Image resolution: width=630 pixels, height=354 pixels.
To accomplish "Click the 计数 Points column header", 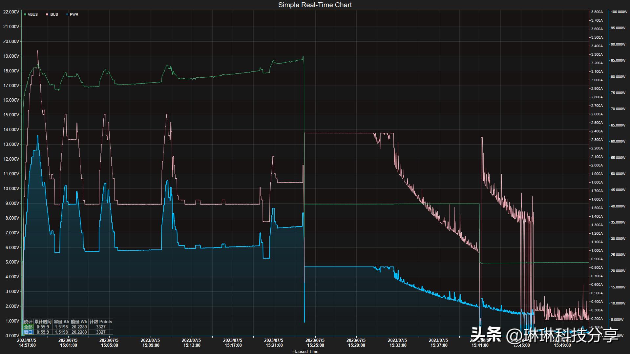I will [x=101, y=322].
